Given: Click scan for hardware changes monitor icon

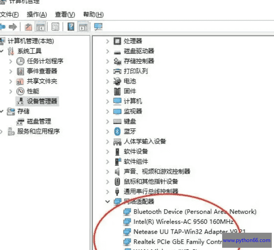Looking at the screenshot, I should [98, 27].
